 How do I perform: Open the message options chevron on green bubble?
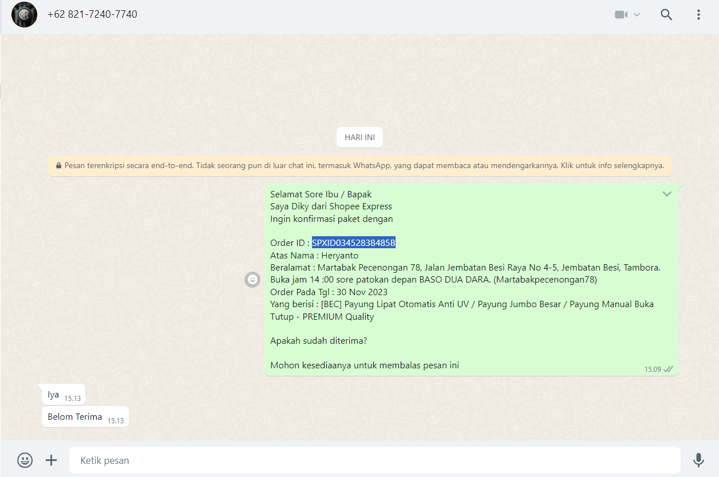pos(667,194)
